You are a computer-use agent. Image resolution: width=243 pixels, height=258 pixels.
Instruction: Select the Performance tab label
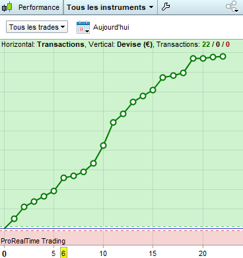tap(39, 7)
